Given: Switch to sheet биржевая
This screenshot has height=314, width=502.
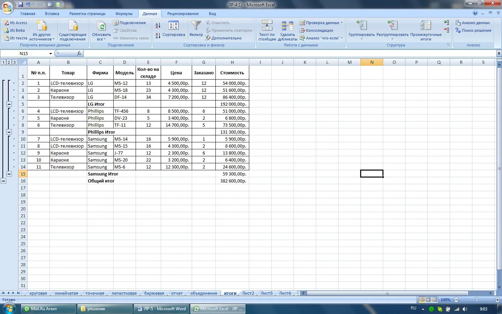Looking at the screenshot, I should (154, 293).
